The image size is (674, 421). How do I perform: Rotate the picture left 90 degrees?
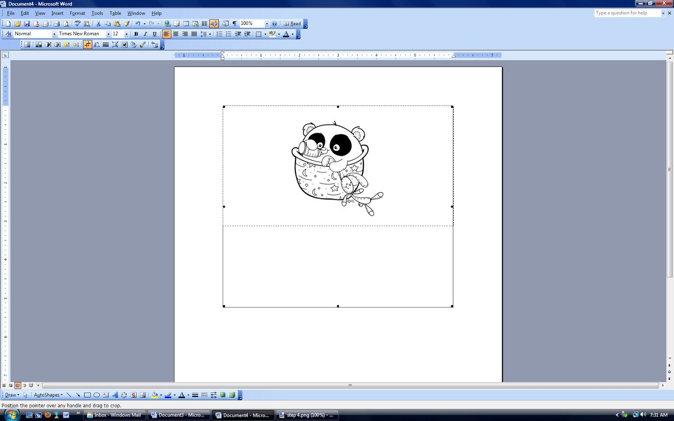tap(96, 44)
